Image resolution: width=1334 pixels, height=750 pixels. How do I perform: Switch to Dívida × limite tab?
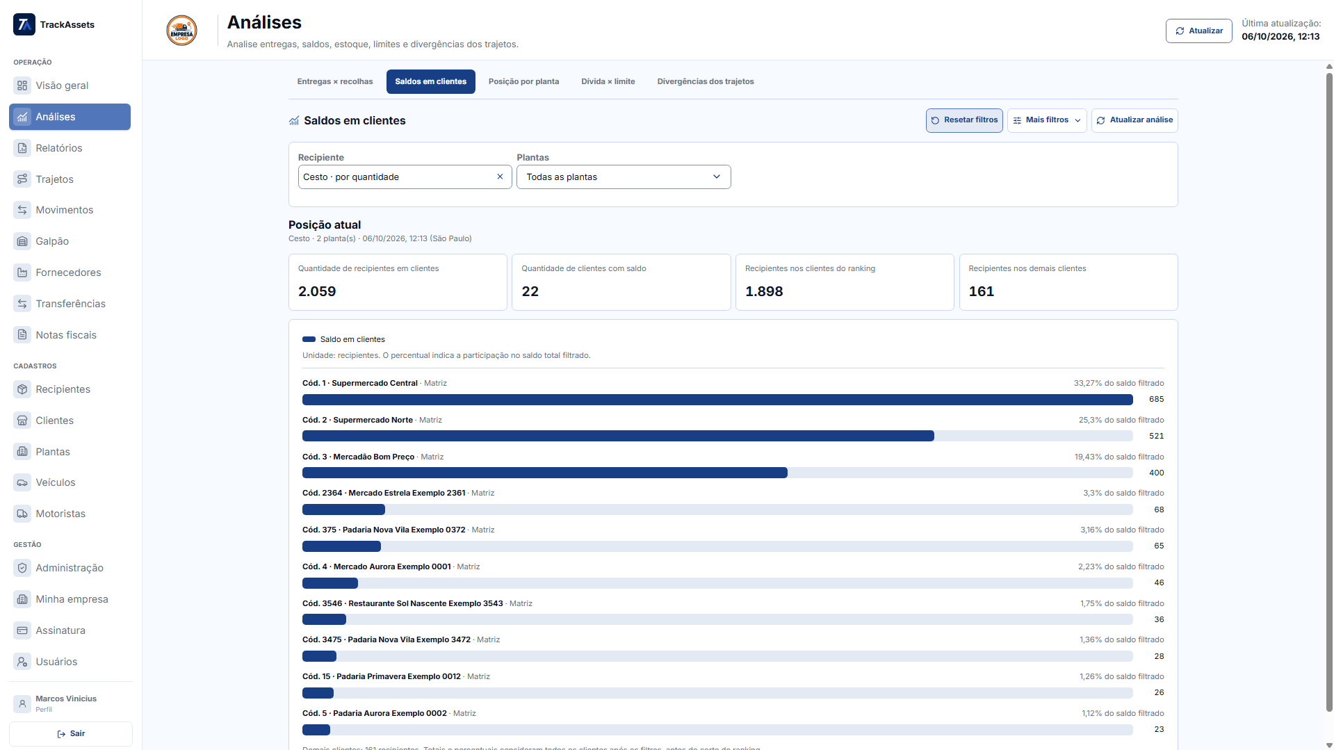608,81
